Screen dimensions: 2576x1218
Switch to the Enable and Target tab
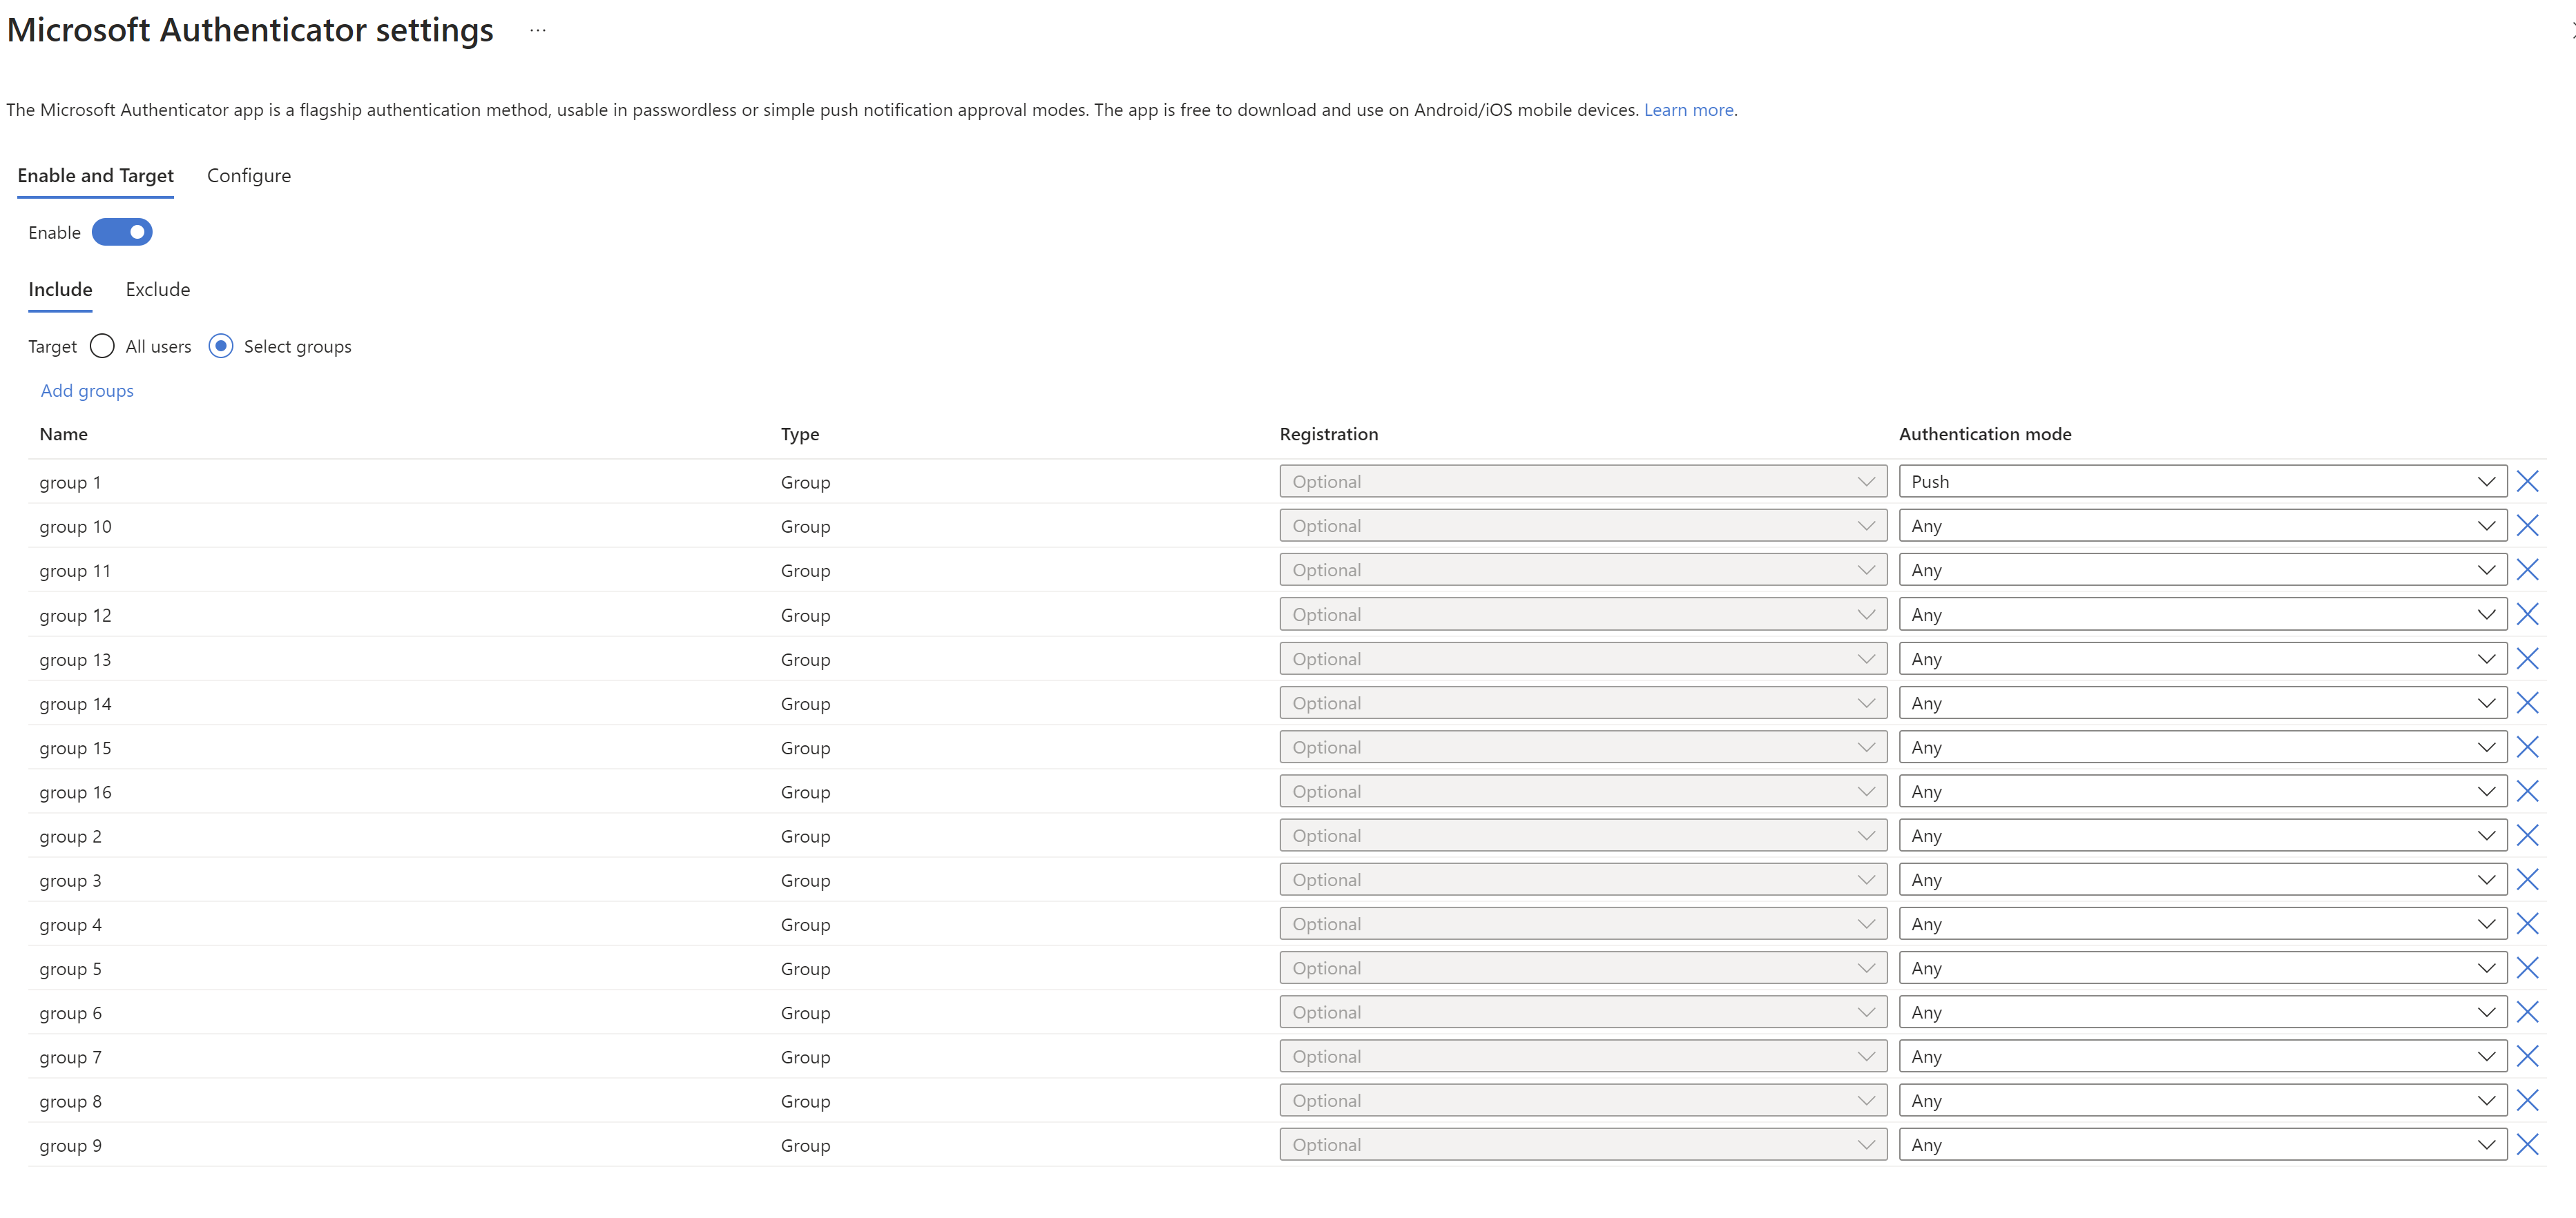click(96, 176)
